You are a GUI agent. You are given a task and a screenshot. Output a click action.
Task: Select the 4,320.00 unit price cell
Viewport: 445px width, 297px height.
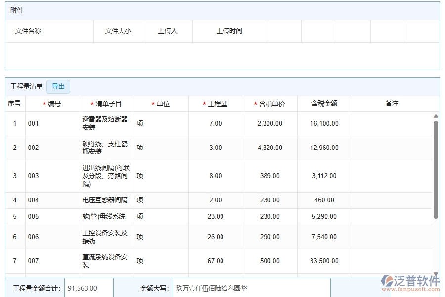point(270,148)
